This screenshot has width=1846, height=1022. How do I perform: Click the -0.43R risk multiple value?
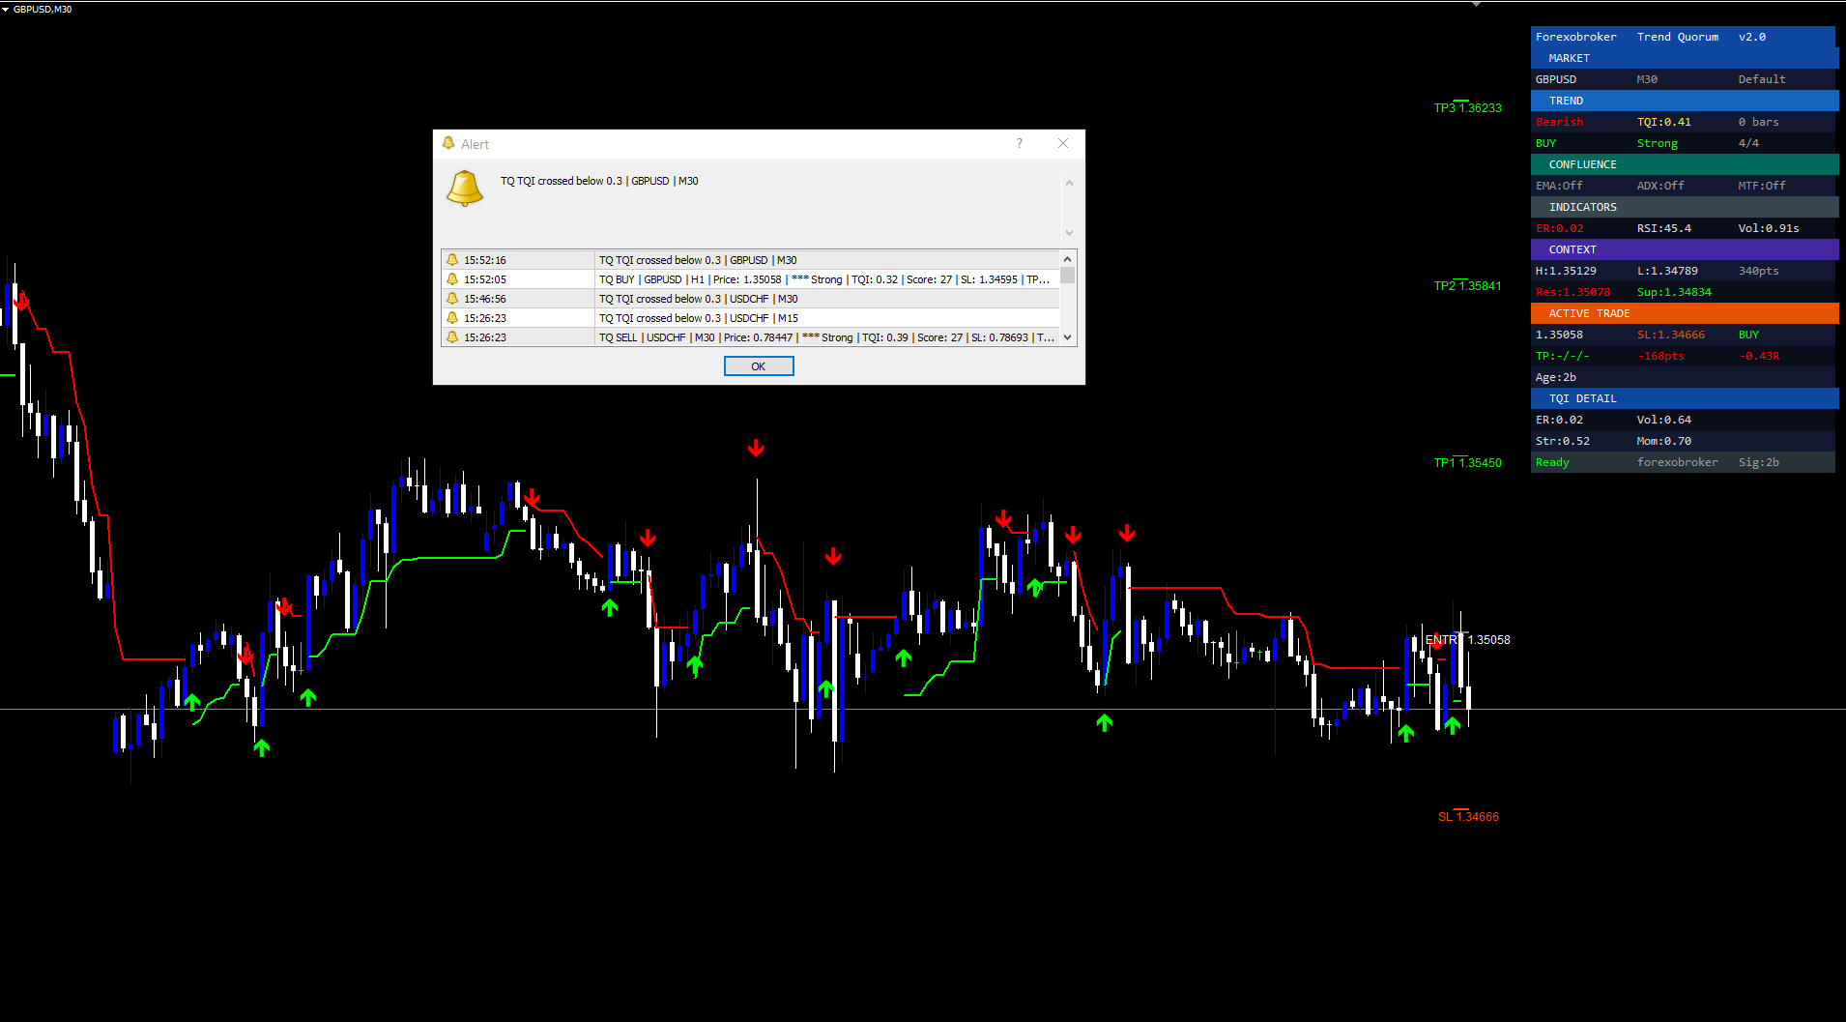(x=1759, y=356)
